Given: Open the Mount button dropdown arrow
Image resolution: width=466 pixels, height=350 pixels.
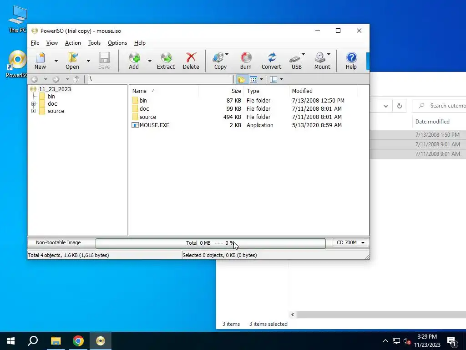Looking at the screenshot, I should tap(329, 54).
